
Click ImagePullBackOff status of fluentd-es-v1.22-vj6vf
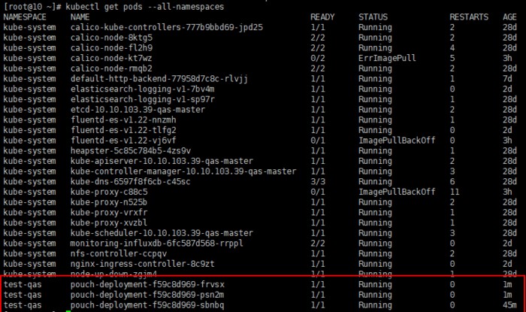[397, 141]
